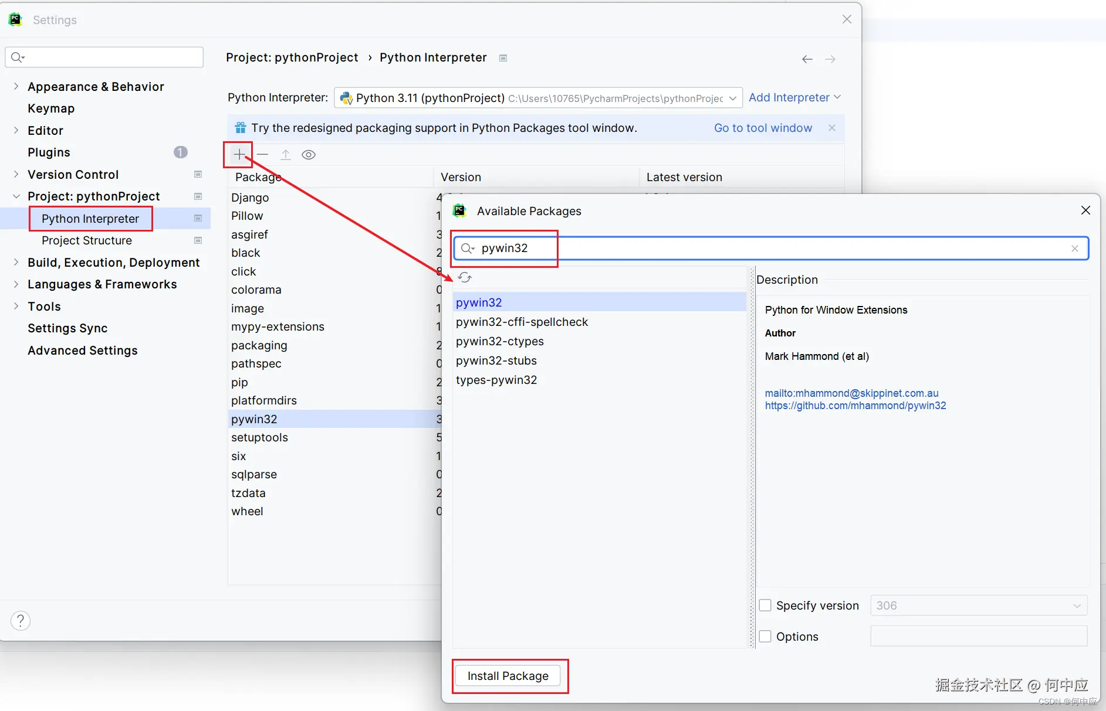Click Project: pythonProject breadcrumb

pos(292,57)
